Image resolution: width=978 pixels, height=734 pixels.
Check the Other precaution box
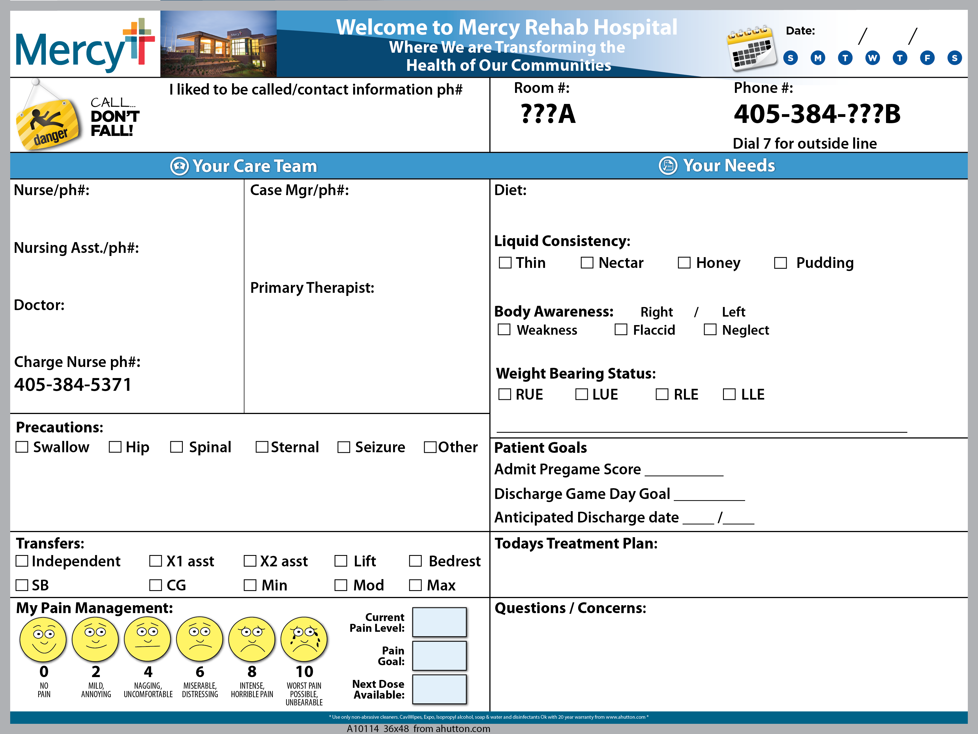(x=430, y=447)
